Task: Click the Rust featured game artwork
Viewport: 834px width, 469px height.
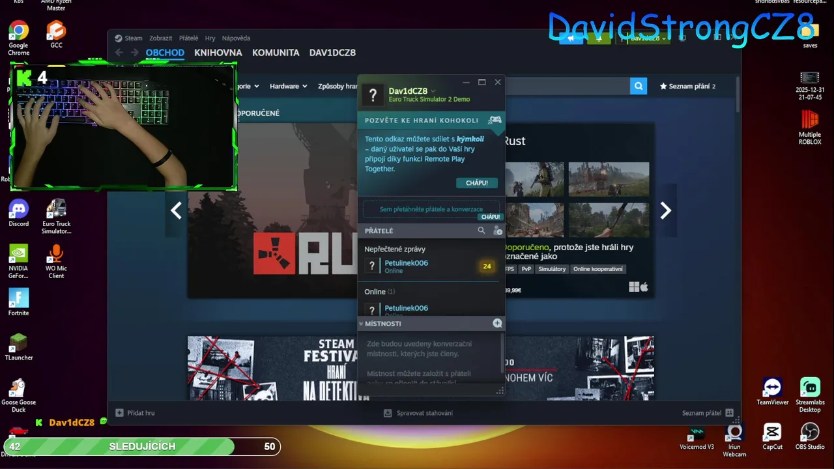Action: (272, 210)
